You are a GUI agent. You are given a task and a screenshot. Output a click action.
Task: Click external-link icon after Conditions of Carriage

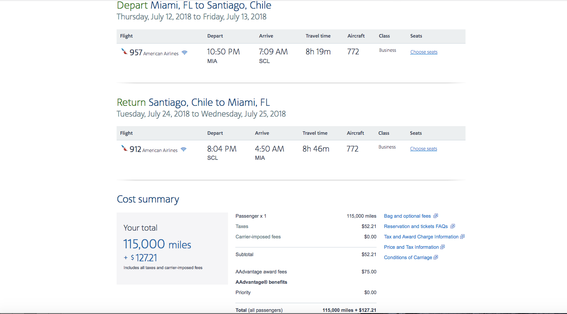click(x=436, y=257)
